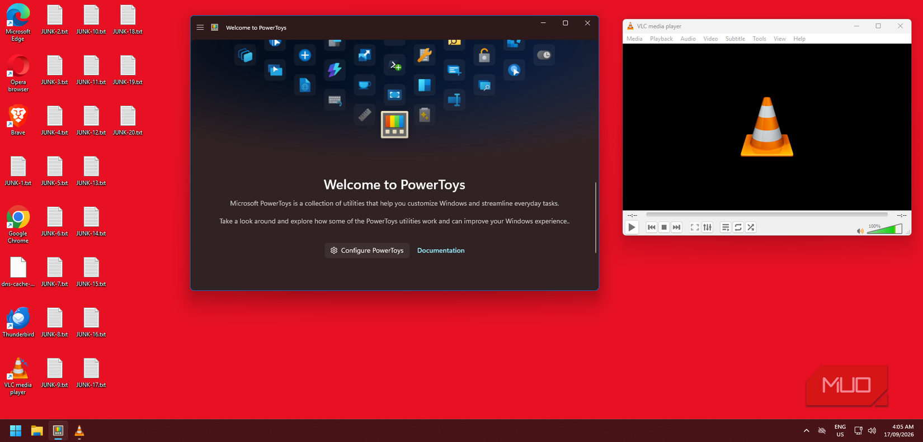The image size is (923, 442).
Task: Select JUNK-20.txt on the desktop
Action: tap(128, 121)
